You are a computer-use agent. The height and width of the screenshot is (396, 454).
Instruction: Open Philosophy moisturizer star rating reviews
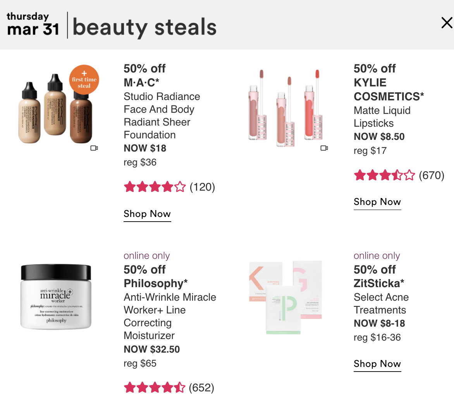click(169, 387)
